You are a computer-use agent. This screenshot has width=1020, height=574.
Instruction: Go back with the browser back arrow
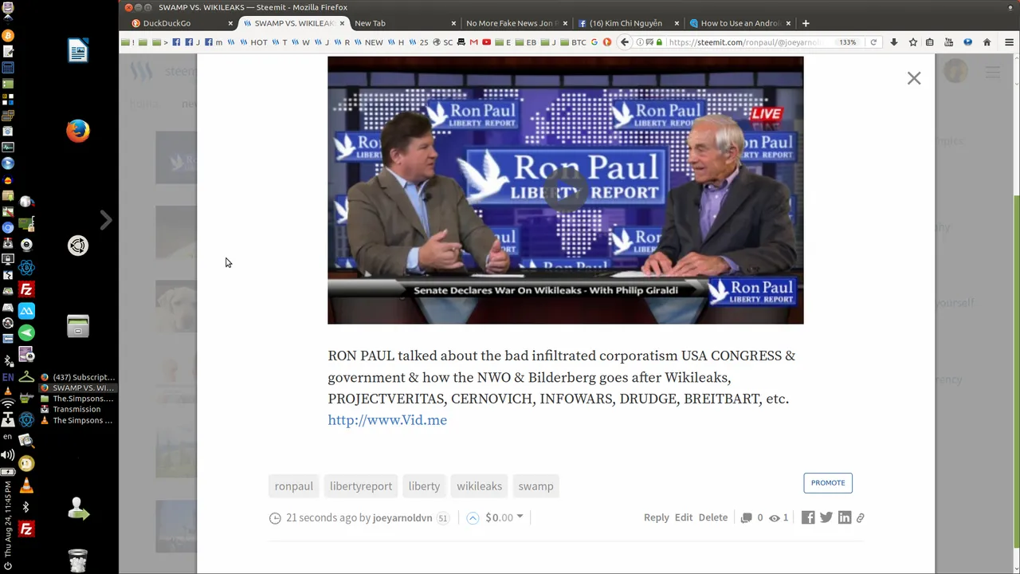point(625,42)
